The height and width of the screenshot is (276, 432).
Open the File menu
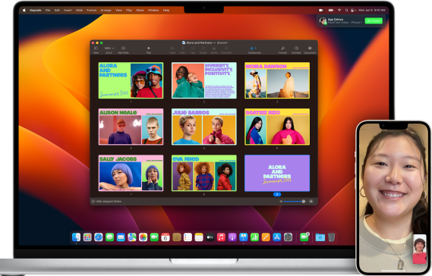coord(48,10)
